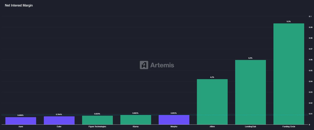Click the Figure Technologies axis label
The width and height of the screenshot is (314, 130).
click(x=97, y=127)
